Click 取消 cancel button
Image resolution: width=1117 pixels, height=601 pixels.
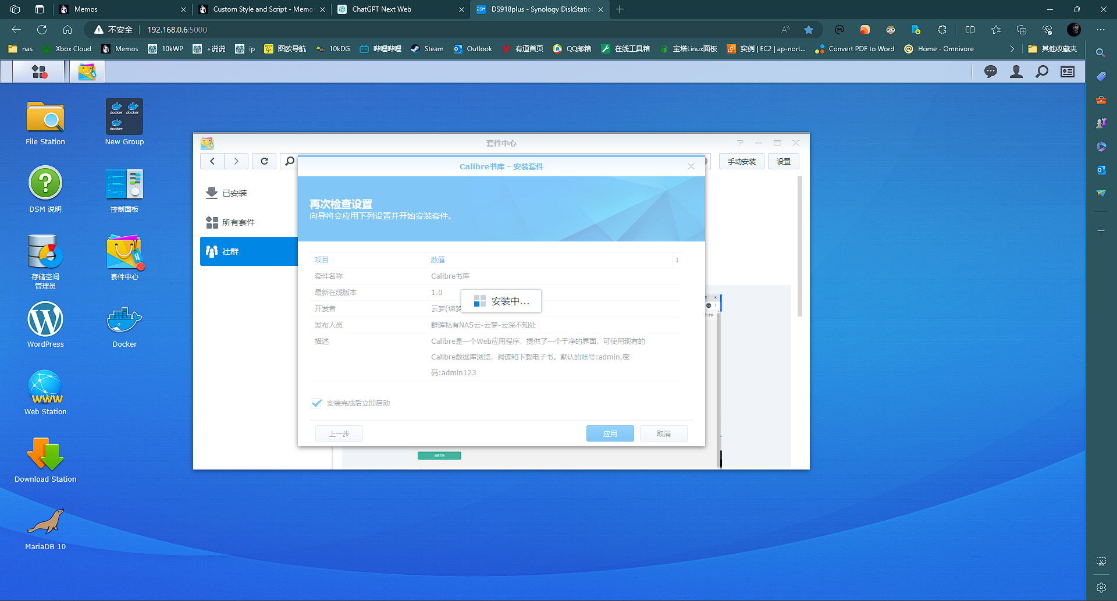(x=664, y=433)
